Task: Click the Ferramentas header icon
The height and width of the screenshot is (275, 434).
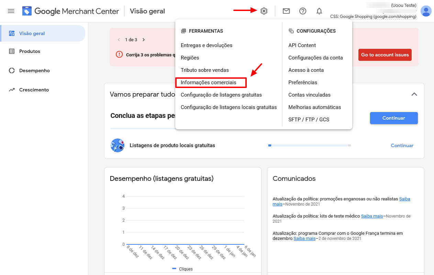Action: [183, 31]
